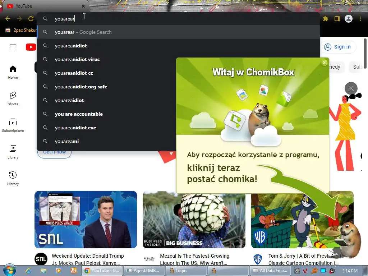Switch to Login taskbar window
The height and width of the screenshot is (276, 368).
coord(186,271)
